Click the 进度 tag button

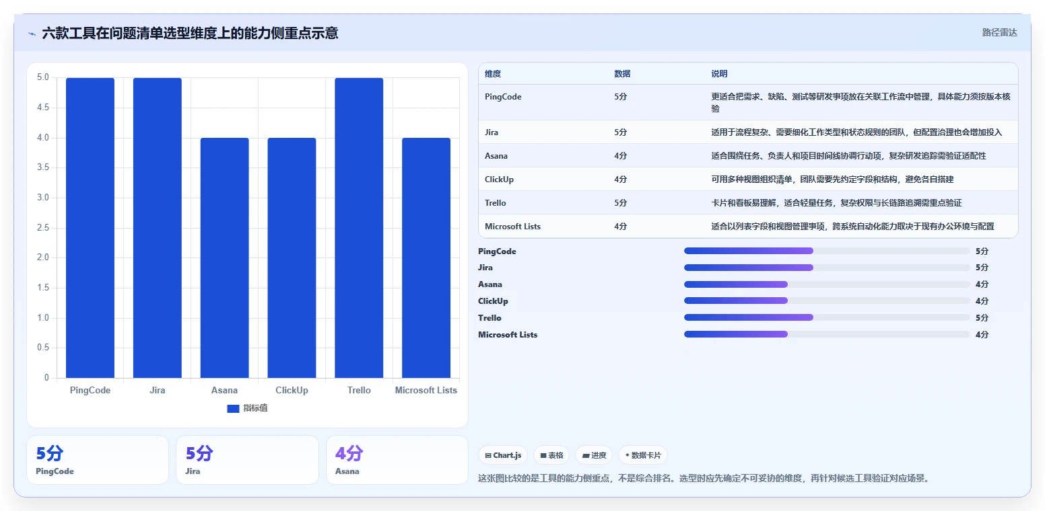[x=594, y=455]
